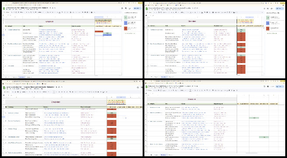Select the lower green cell in bottom-right screenshot
This screenshot has width=287, height=158.
click(264, 137)
